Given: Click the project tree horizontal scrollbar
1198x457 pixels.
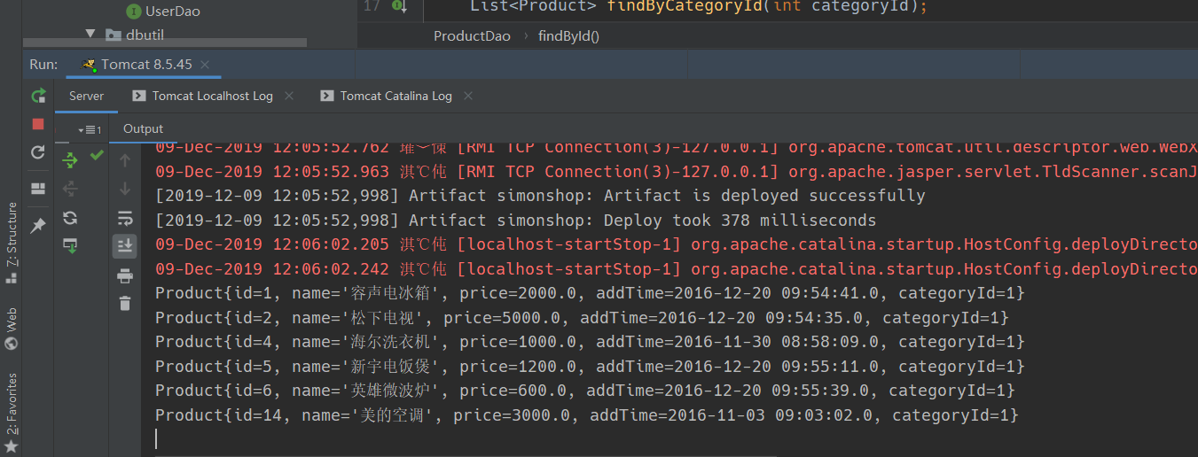Looking at the screenshot, I should point(165,43).
